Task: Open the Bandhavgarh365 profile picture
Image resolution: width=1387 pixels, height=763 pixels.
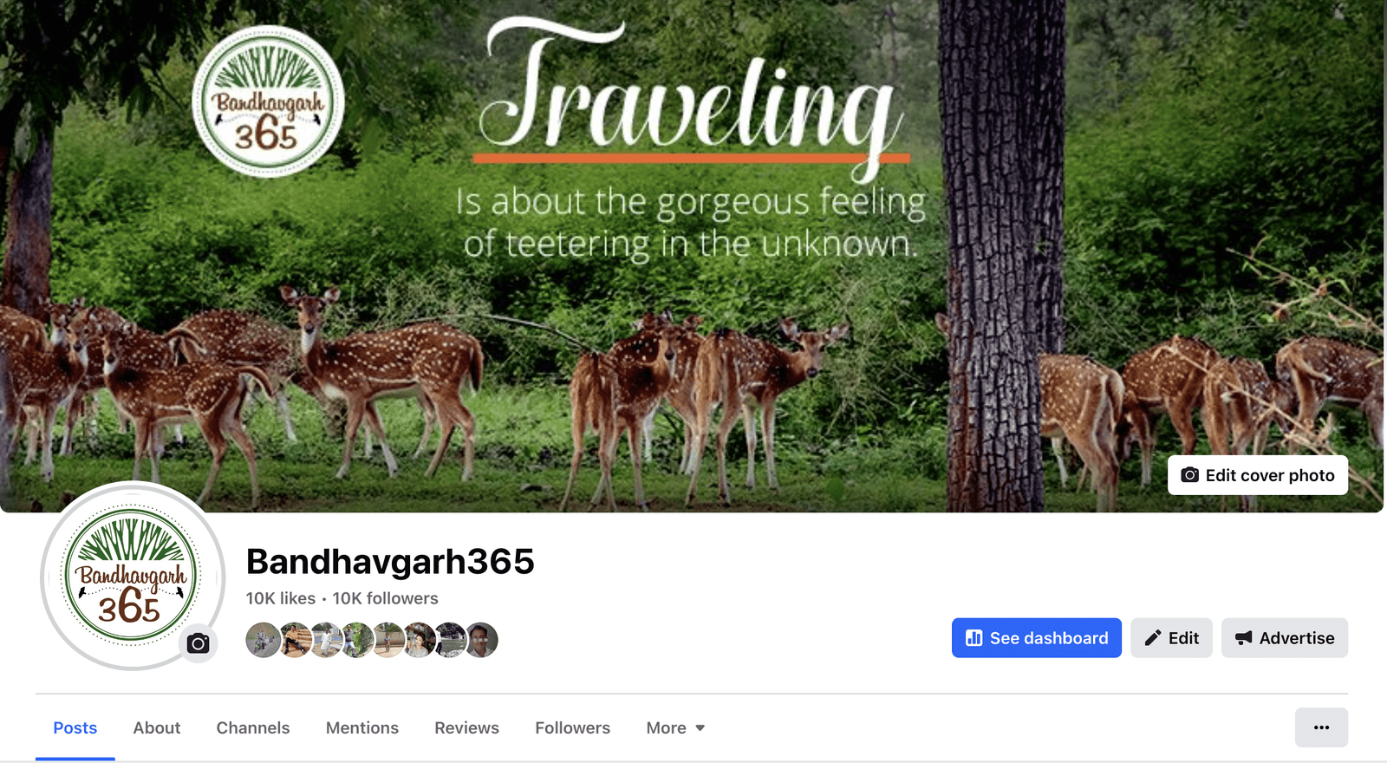Action: [x=132, y=576]
